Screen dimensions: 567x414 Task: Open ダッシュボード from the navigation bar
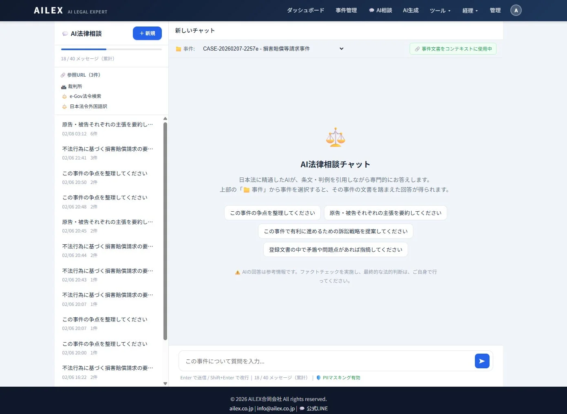pos(305,10)
